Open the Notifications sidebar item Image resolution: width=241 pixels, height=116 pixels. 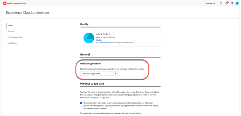(x=13, y=43)
